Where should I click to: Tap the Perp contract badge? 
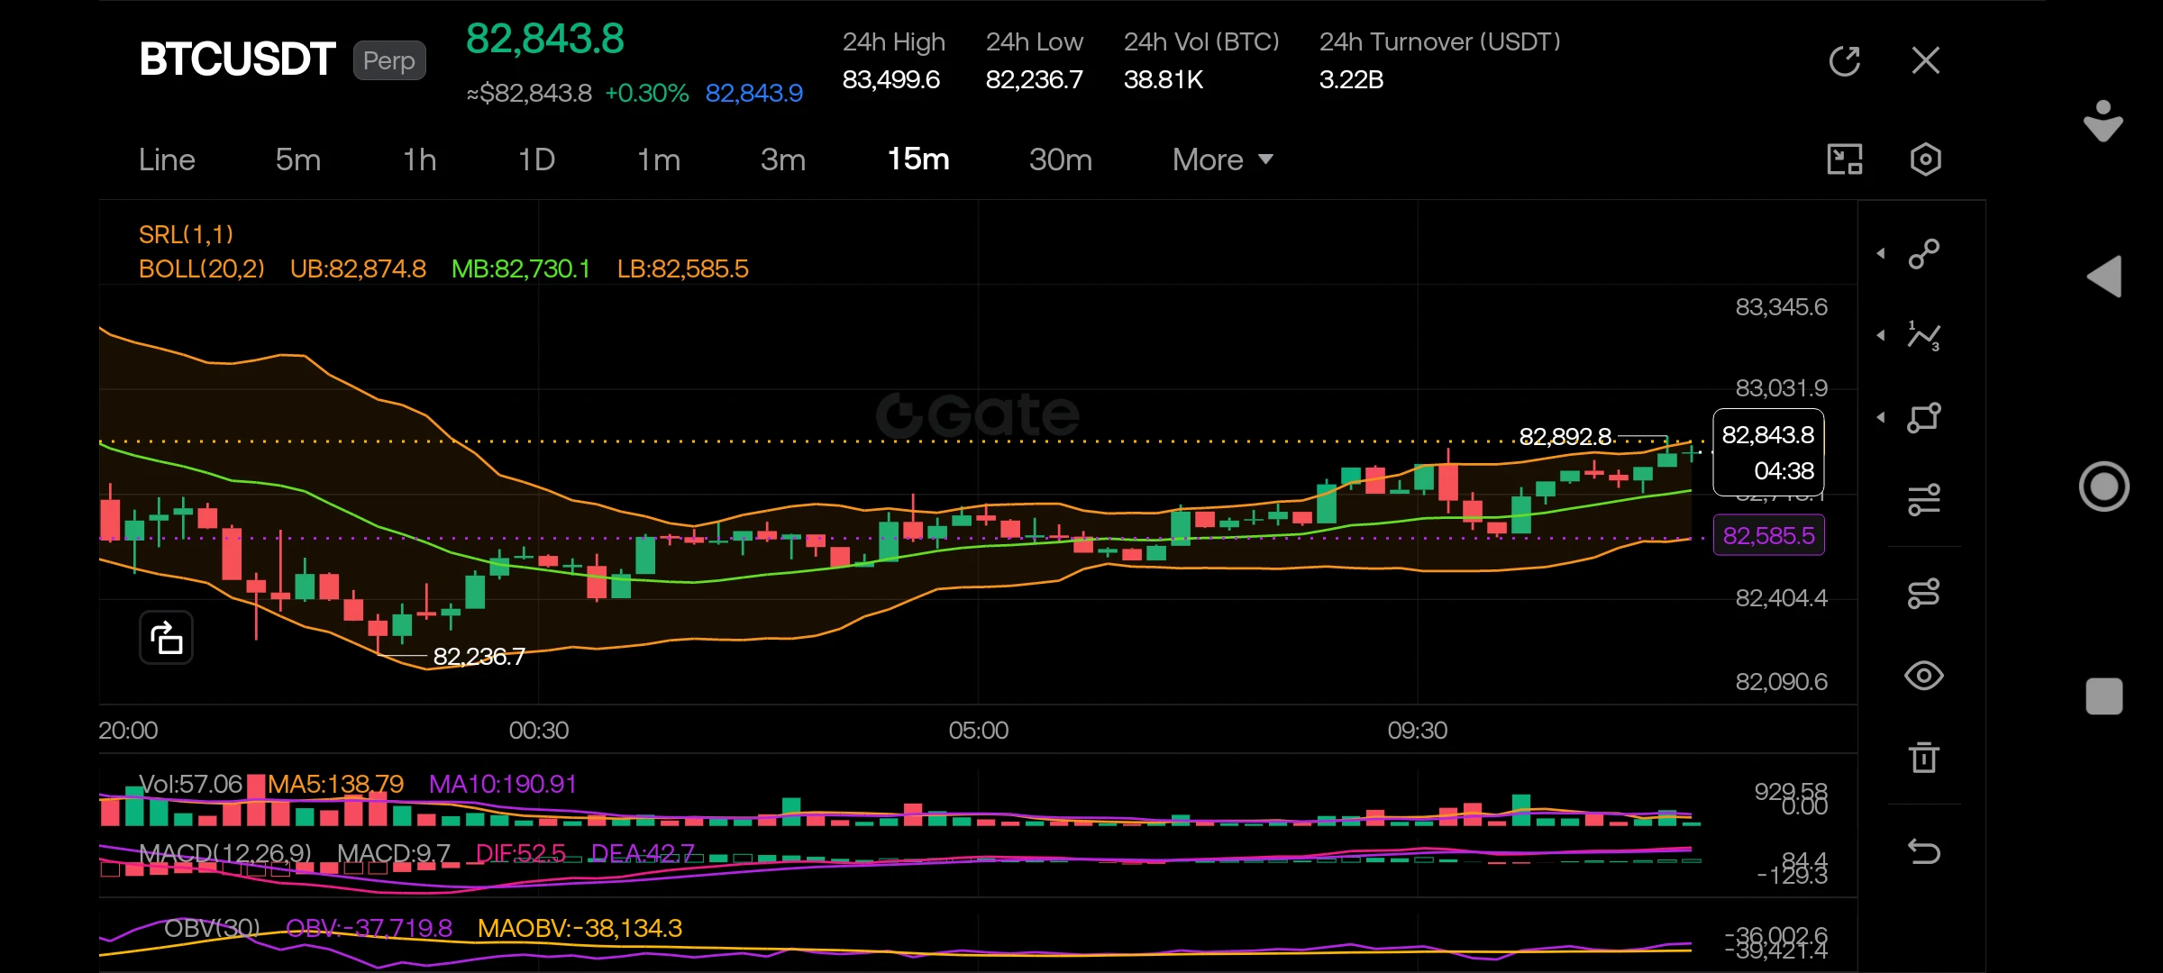coord(389,60)
